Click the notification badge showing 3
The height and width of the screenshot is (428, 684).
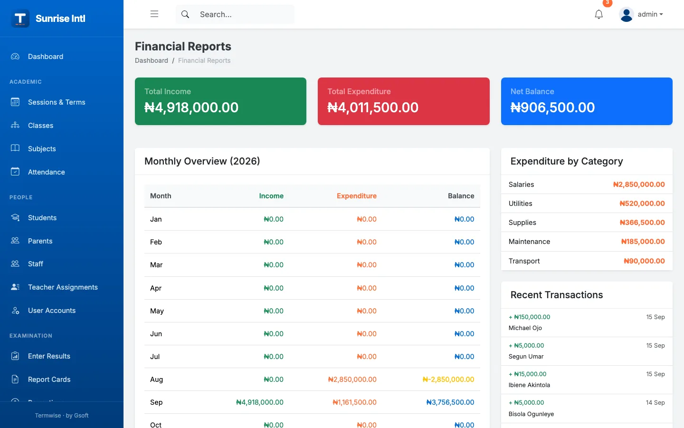tap(607, 3)
